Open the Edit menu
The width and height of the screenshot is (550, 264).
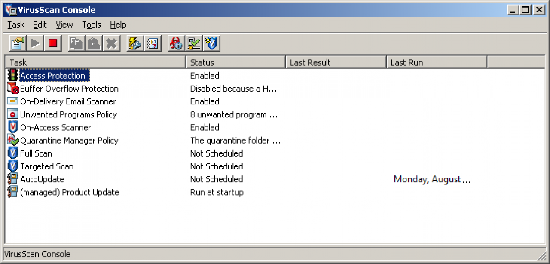[x=40, y=25]
